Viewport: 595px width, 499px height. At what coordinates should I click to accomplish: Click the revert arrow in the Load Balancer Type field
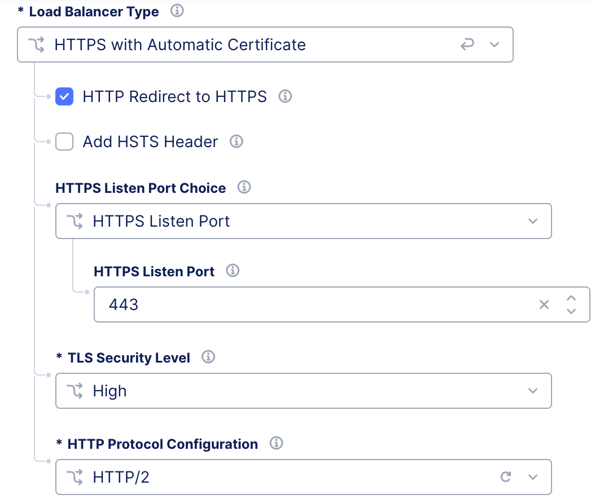(467, 44)
